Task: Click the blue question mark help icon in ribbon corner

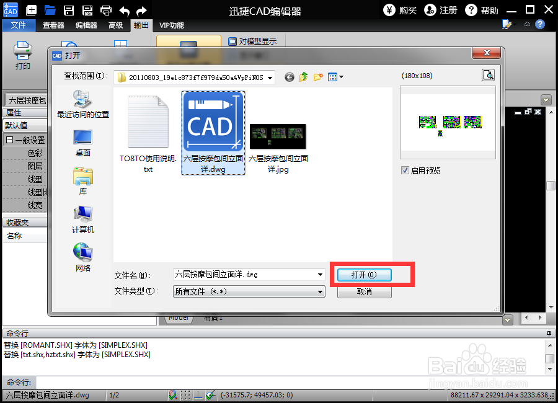Action: tap(540, 24)
